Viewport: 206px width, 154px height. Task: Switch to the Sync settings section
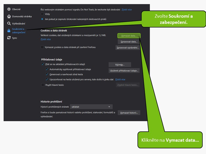[x=14, y=38]
